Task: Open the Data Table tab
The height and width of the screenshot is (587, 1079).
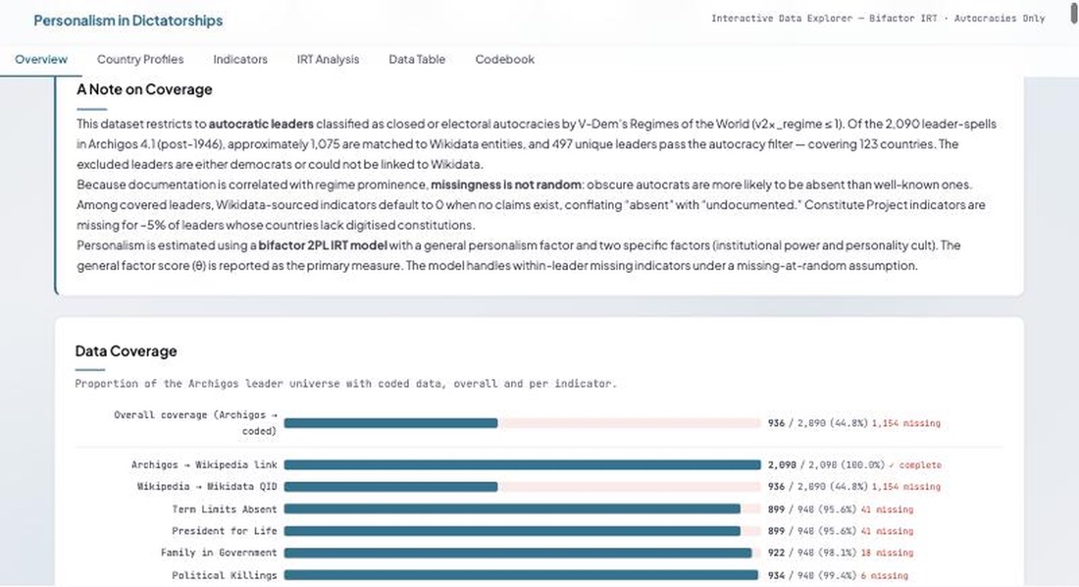Action: point(417,59)
